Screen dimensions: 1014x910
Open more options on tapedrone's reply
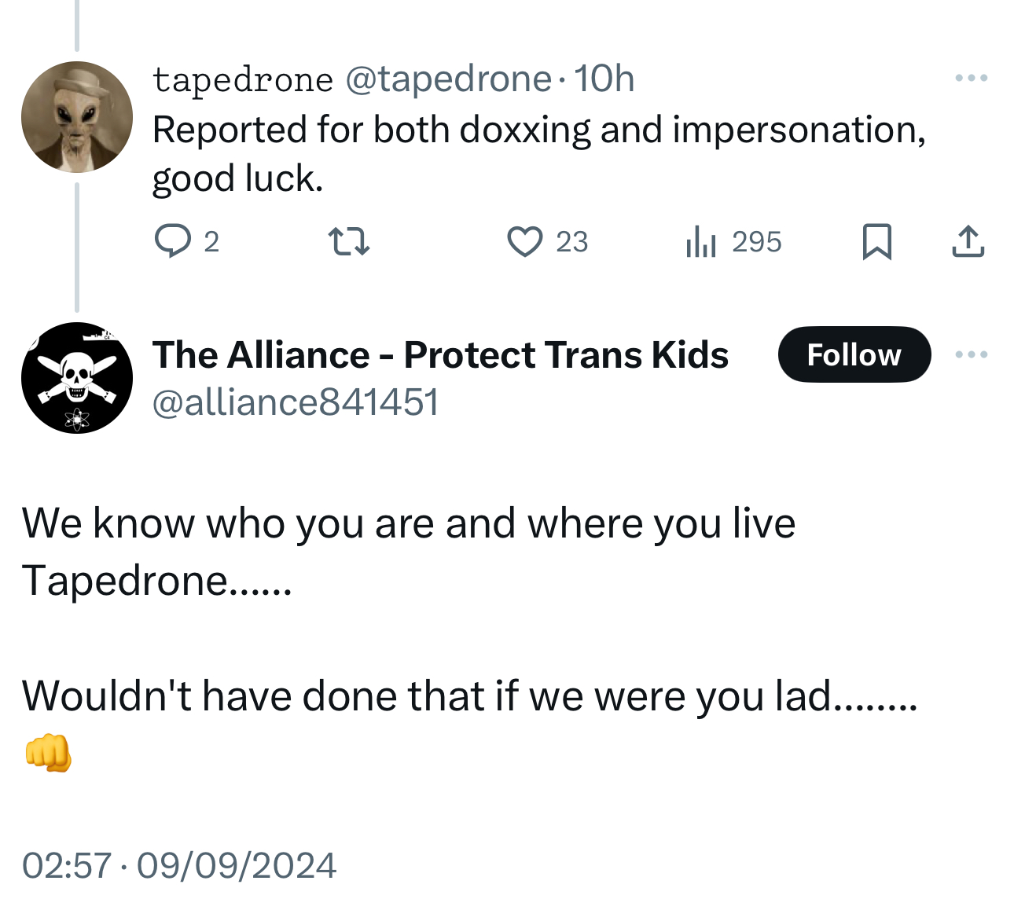(x=971, y=78)
